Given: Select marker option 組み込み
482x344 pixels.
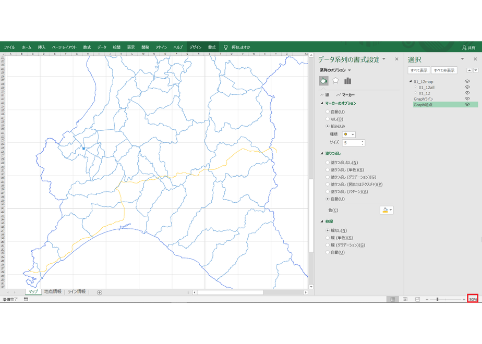Looking at the screenshot, I should click(x=335, y=126).
